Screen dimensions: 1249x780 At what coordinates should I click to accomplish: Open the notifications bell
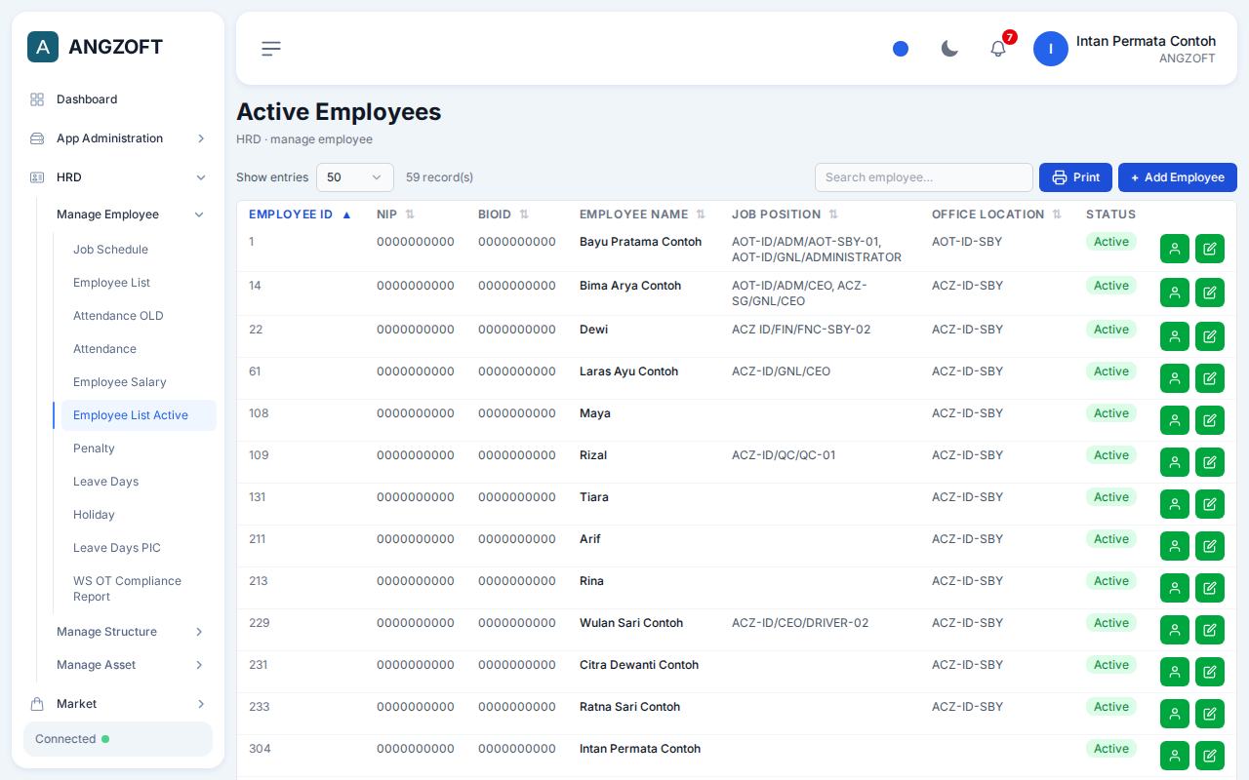coord(998,49)
